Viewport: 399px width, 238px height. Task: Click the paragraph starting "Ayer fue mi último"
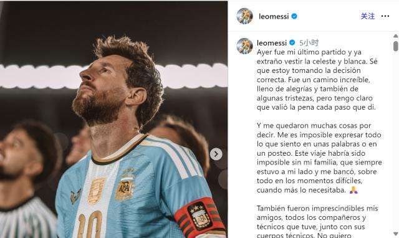click(317, 80)
